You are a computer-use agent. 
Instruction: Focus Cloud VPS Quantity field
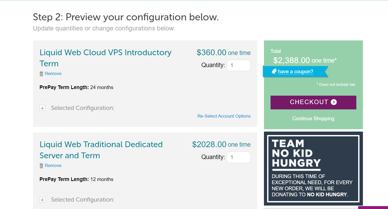pos(239,65)
